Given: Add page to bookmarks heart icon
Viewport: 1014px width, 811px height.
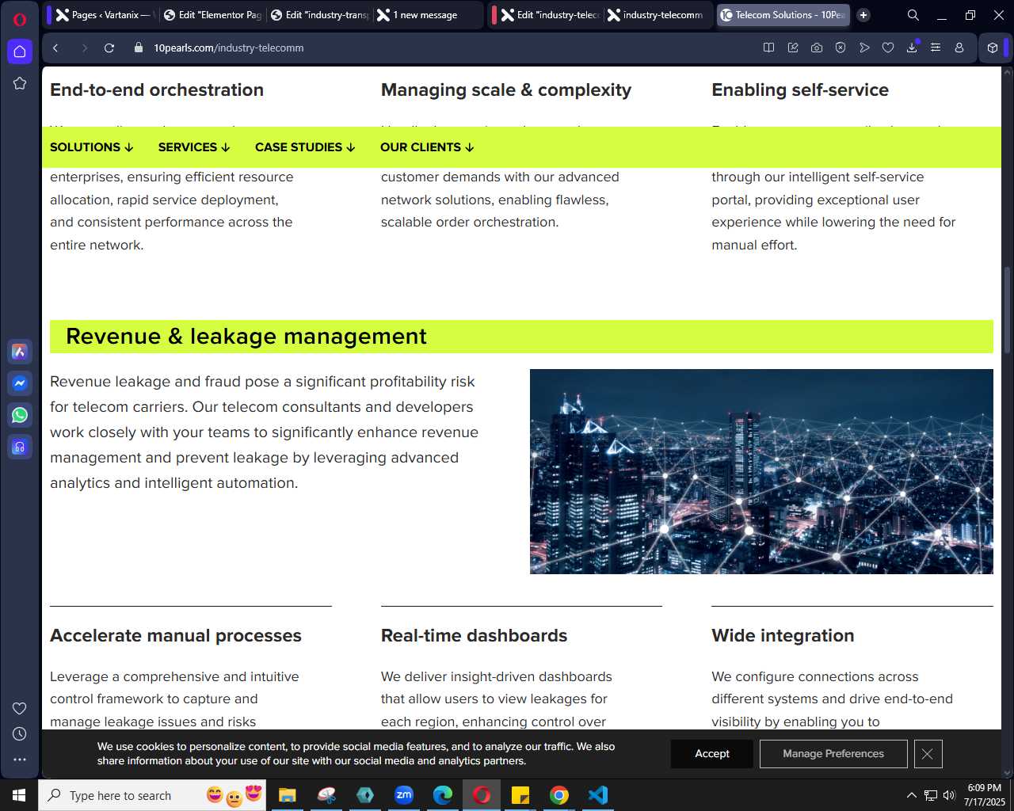Looking at the screenshot, I should [x=888, y=48].
